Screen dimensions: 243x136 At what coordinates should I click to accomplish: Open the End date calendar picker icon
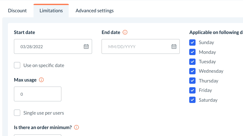pyautogui.click(x=174, y=47)
